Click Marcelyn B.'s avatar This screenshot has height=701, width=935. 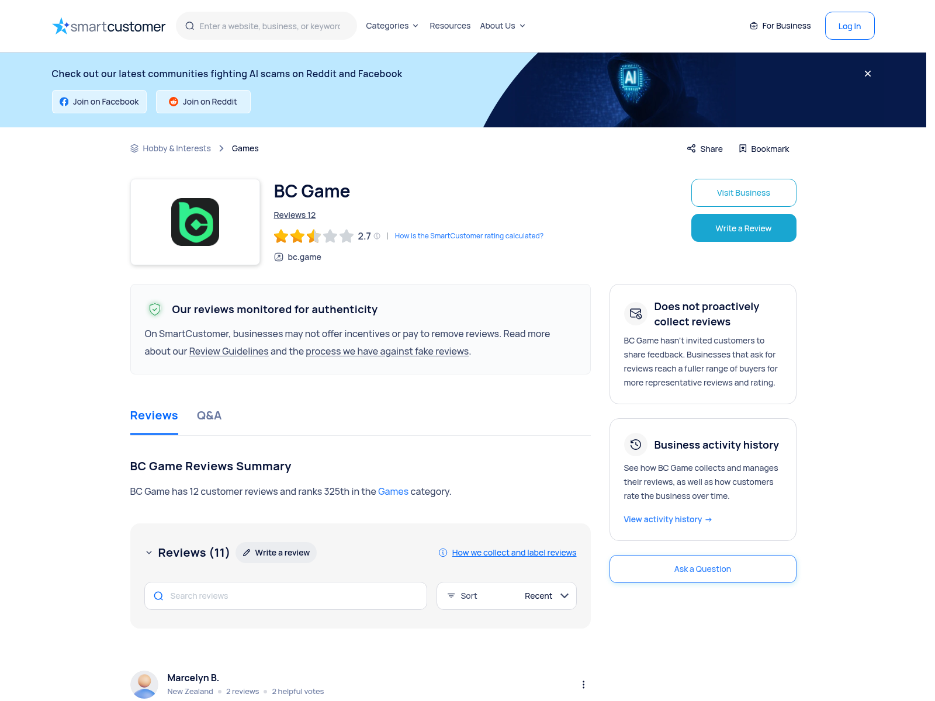tap(144, 685)
